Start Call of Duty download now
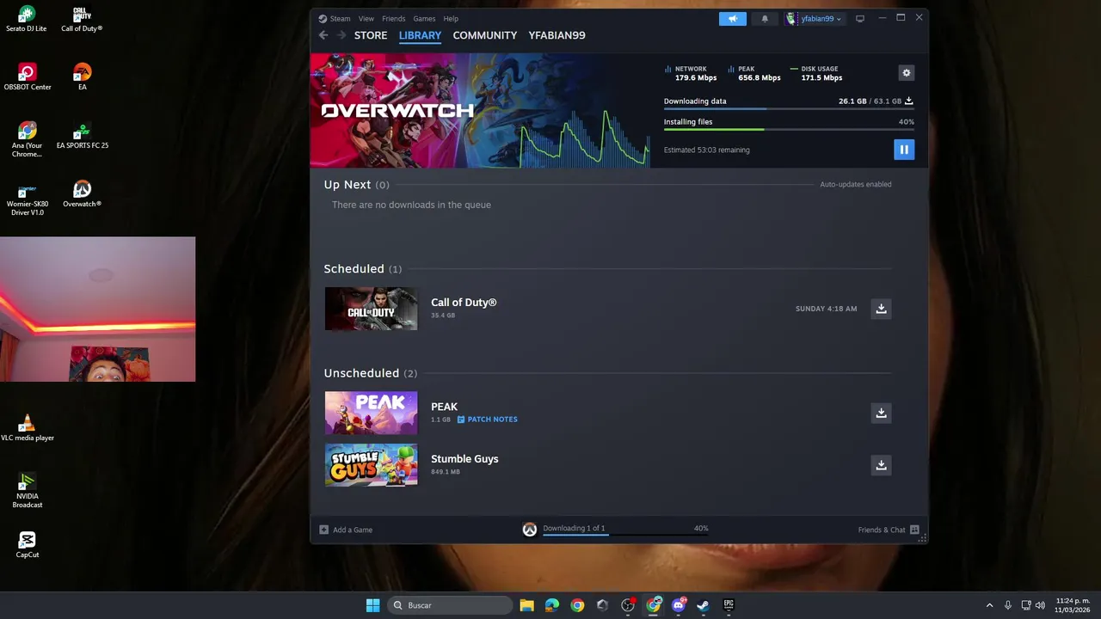The image size is (1101, 619). point(881,309)
